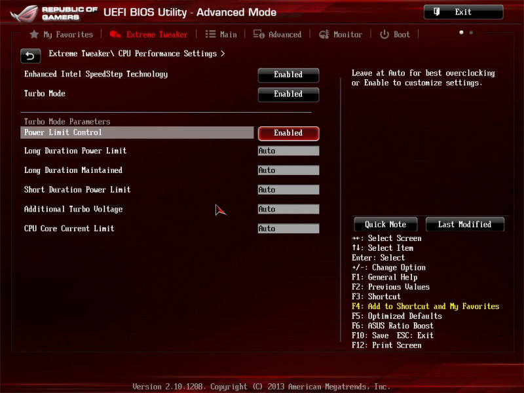Click Short Duration Power Limit Auto field
Viewport: 524px width, 393px height.
point(288,189)
